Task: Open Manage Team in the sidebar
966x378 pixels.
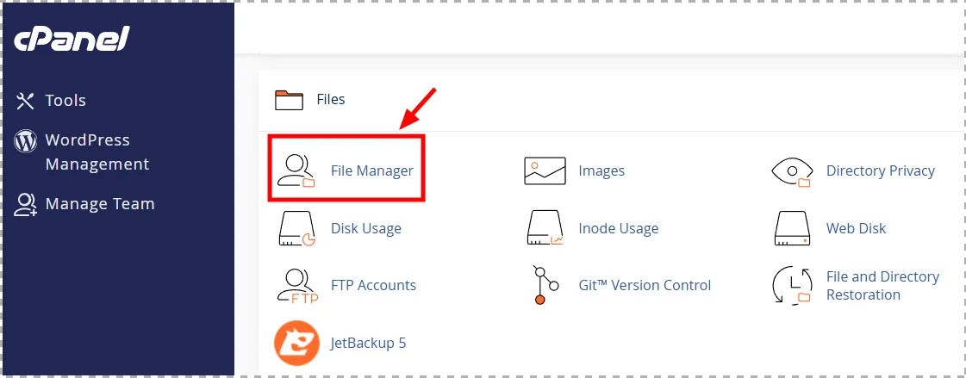Action: [99, 204]
